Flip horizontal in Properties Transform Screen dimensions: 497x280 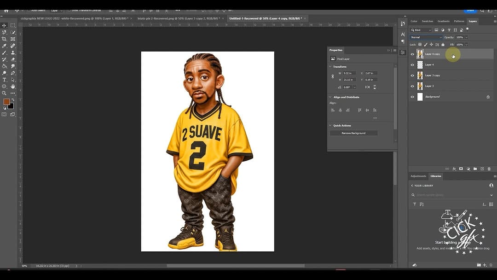pos(367,87)
